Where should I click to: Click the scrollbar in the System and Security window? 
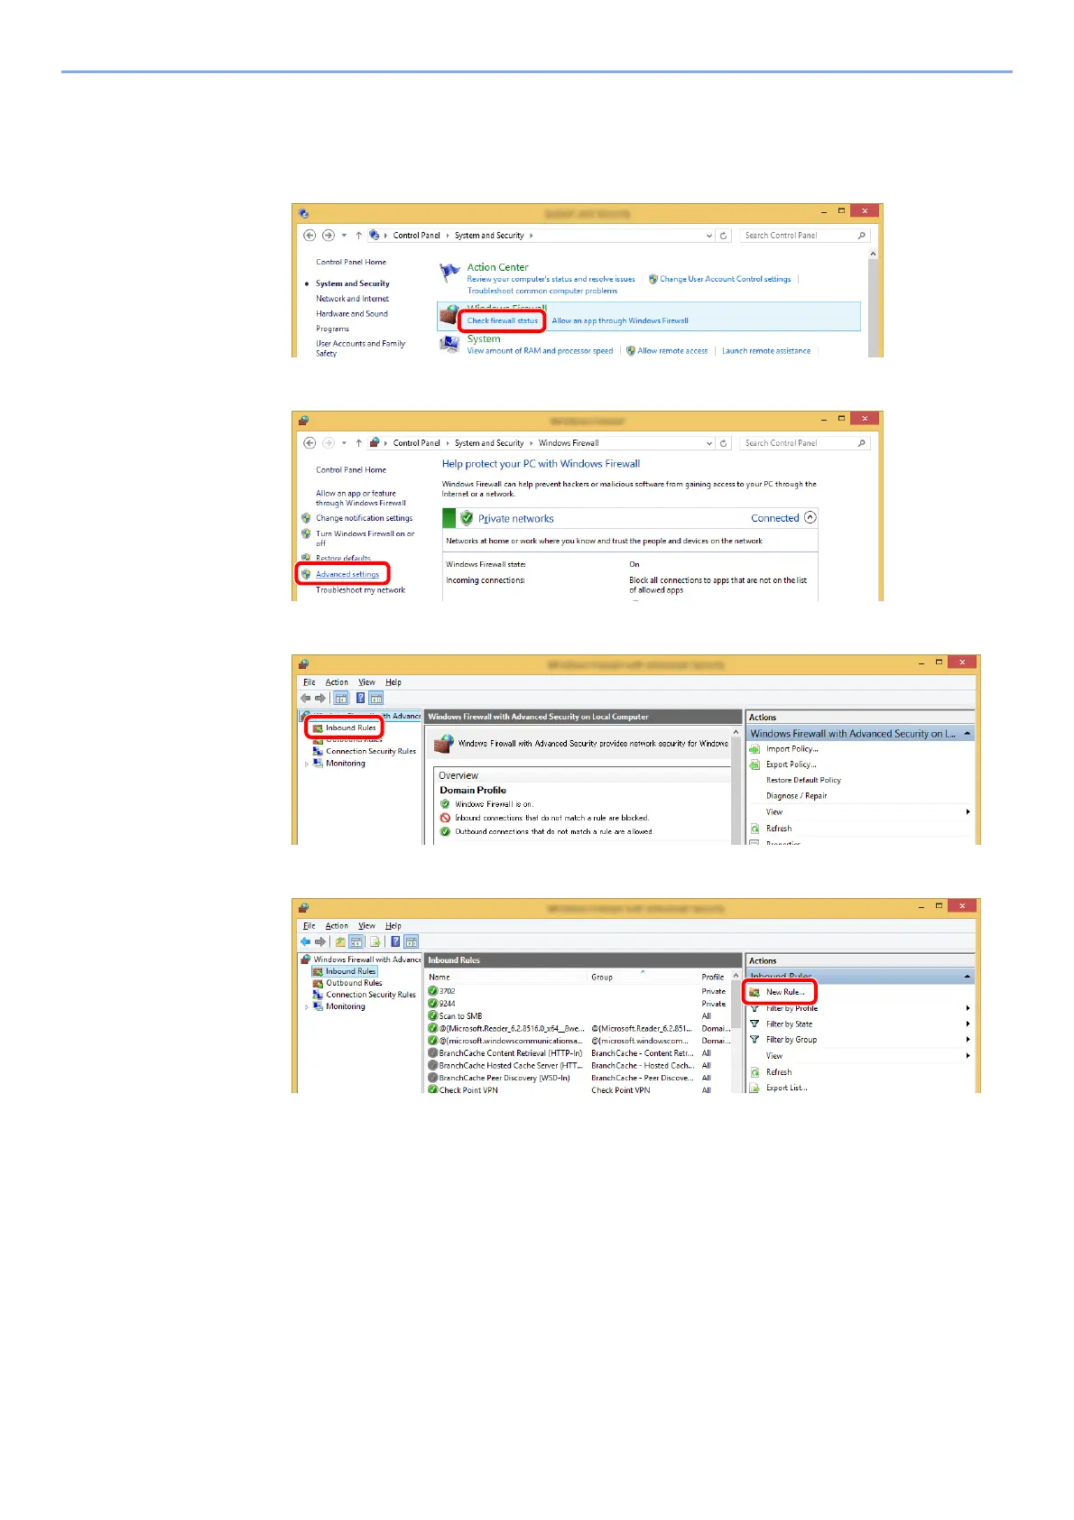coord(873,302)
